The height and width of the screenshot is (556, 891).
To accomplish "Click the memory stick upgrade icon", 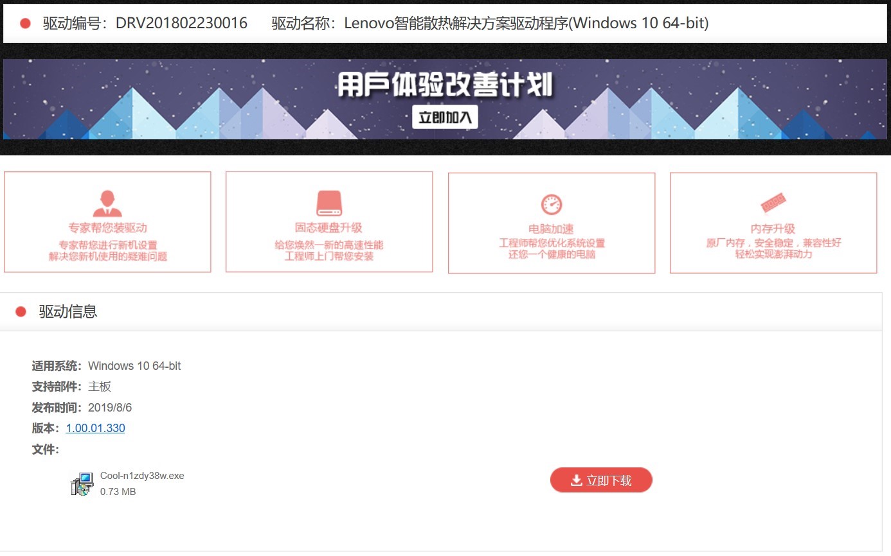I will pyautogui.click(x=773, y=204).
